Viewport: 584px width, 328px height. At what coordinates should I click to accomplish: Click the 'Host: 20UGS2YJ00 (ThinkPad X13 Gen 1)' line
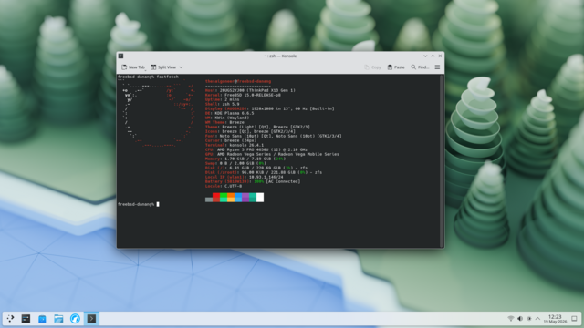point(250,90)
